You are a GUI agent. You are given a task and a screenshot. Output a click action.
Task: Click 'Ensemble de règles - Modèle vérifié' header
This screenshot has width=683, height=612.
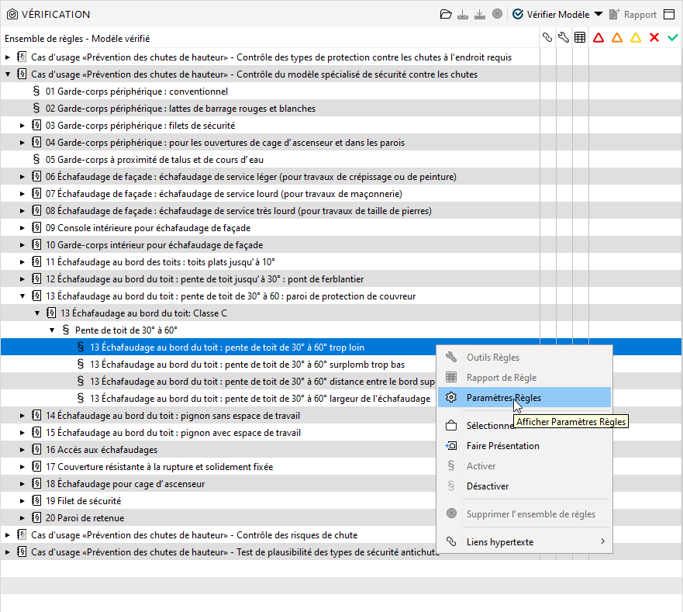[77, 38]
